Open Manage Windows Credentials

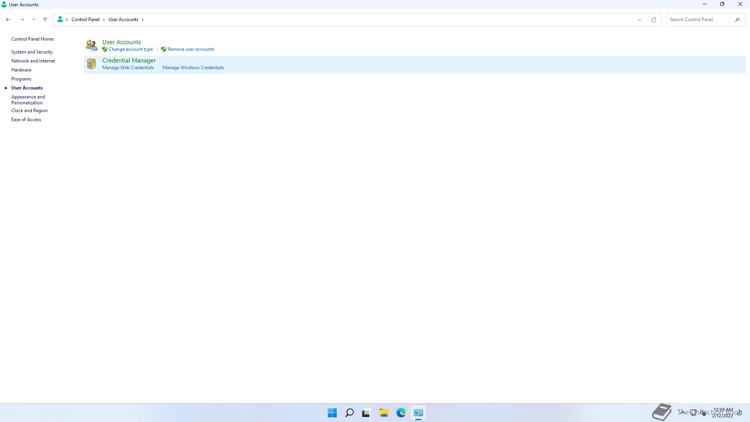coord(193,68)
